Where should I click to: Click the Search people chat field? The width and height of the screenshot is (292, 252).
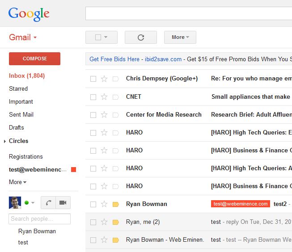point(39,219)
